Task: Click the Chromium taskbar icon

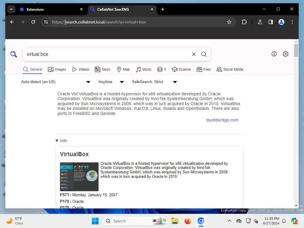Action: (x=201, y=221)
